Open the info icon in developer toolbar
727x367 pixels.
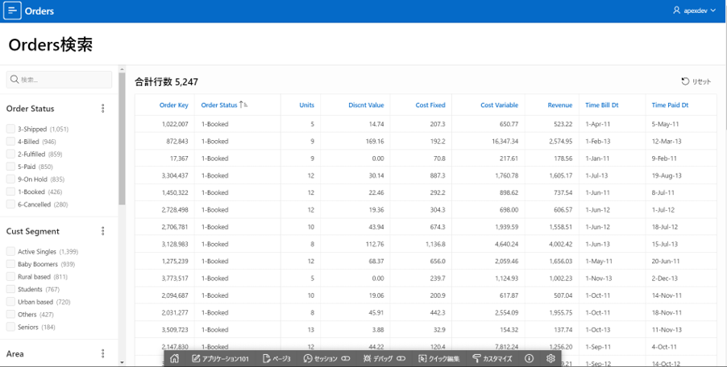pos(530,359)
